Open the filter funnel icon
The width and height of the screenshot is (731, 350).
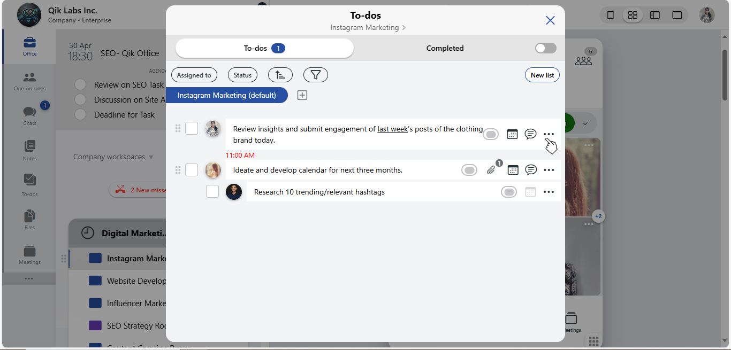click(315, 75)
